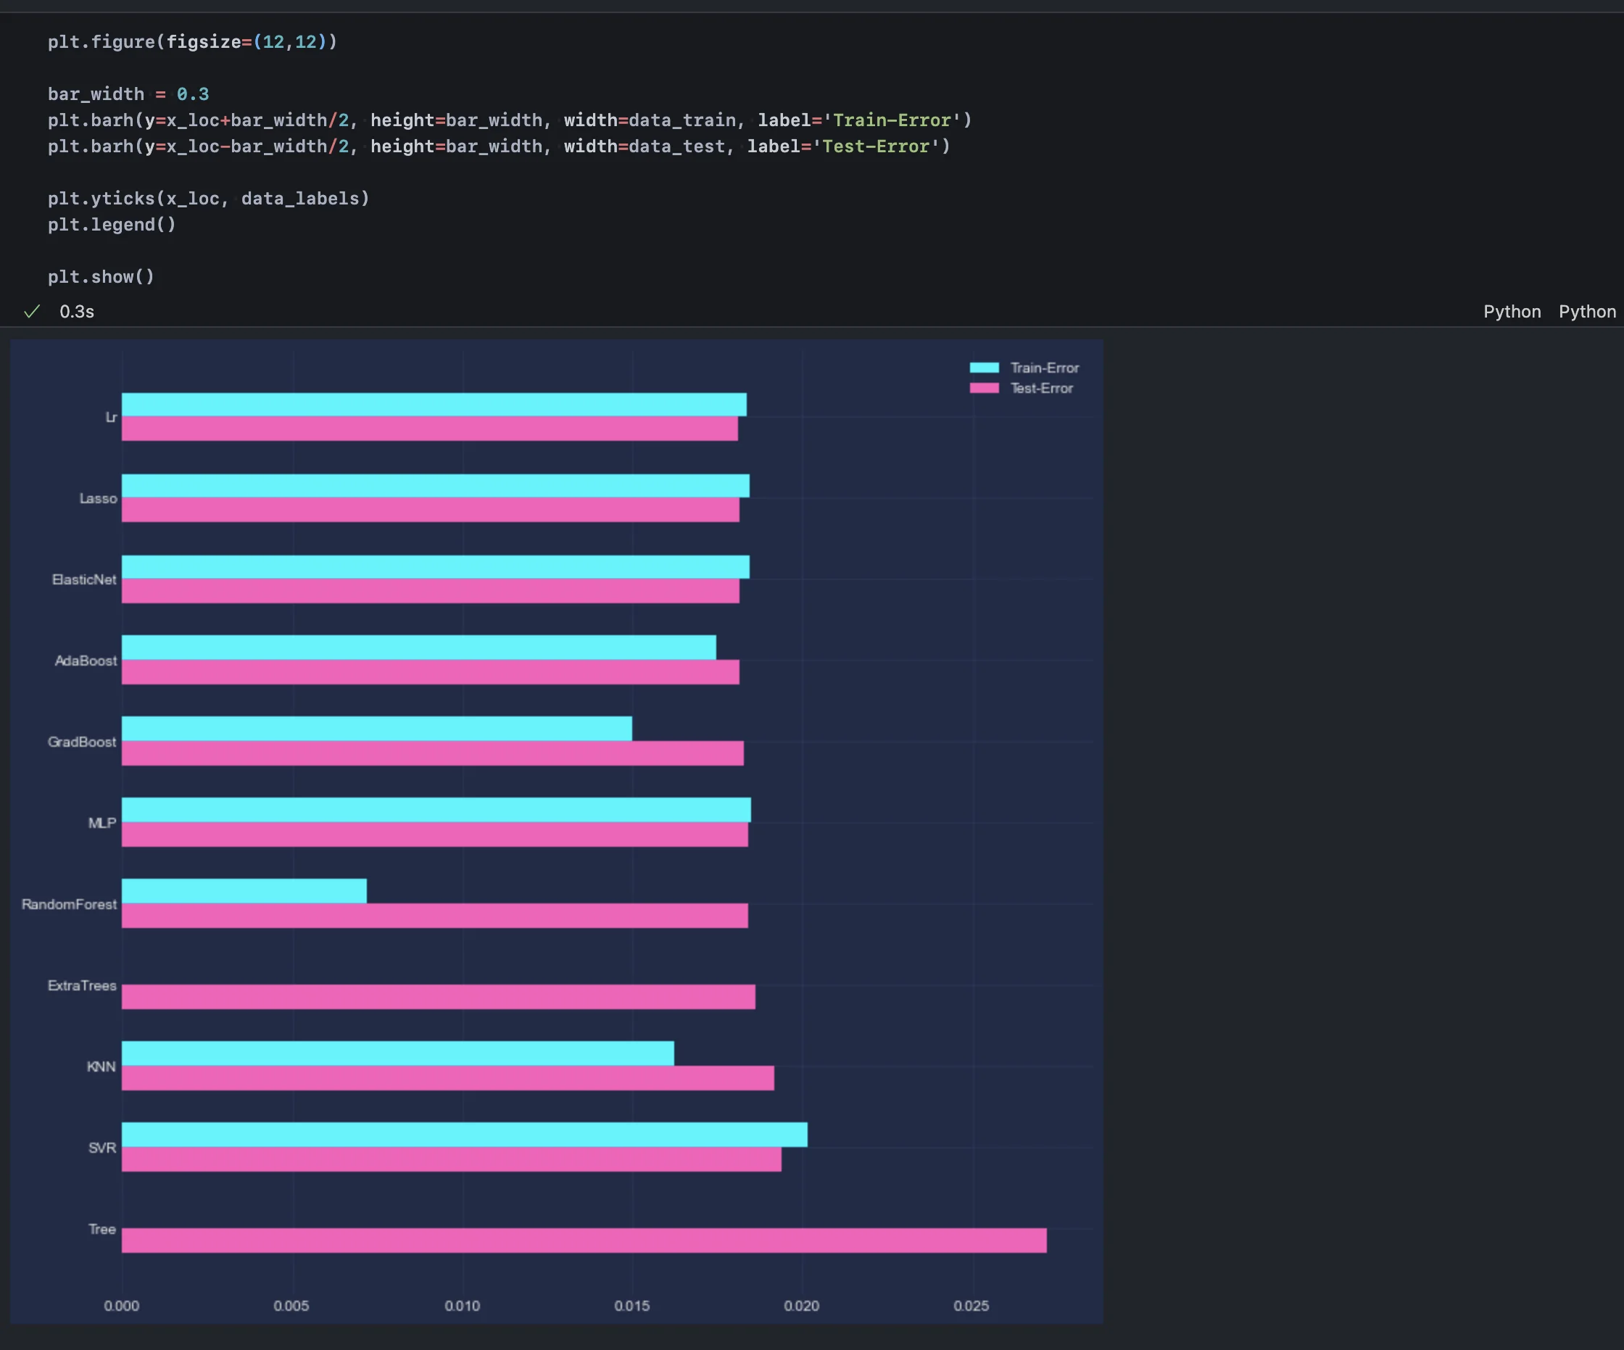Click the Tree pink test-error bar

click(584, 1241)
